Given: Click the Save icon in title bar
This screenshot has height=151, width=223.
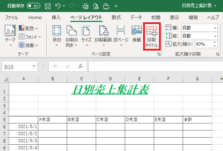Looking at the screenshot, I should click(48, 6).
